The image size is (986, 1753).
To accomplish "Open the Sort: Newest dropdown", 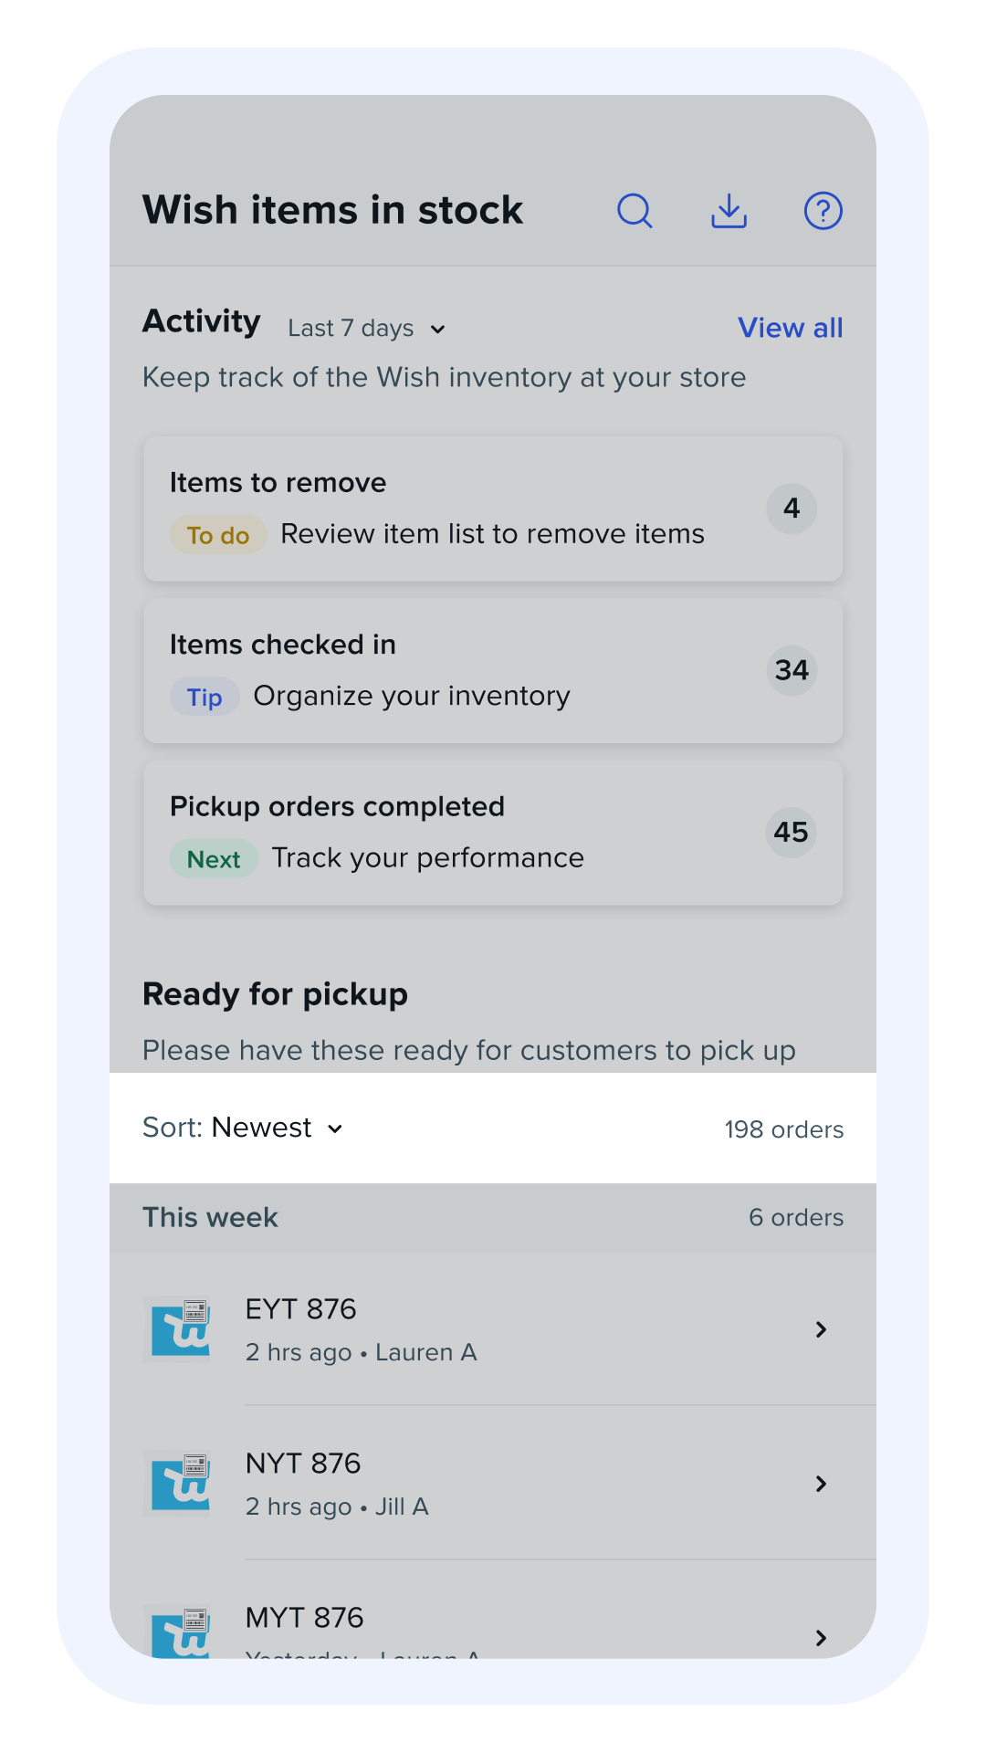I will [x=244, y=1128].
